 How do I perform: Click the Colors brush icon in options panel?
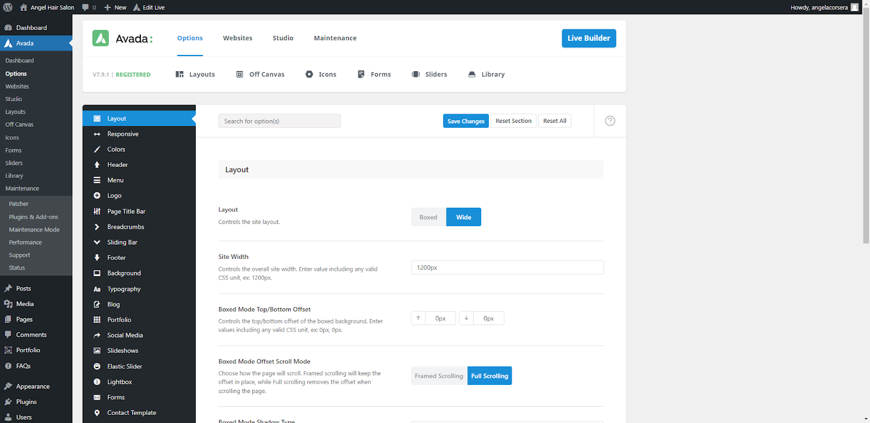click(x=97, y=150)
